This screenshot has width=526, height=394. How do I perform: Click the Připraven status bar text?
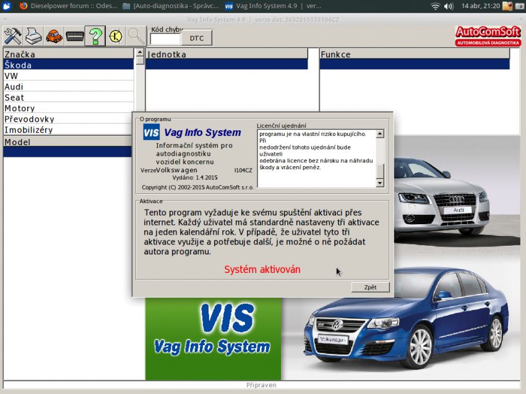pos(261,385)
